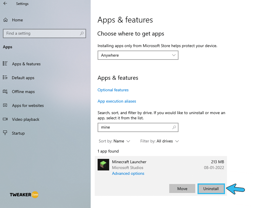The image size is (255, 208).
Task: Click the 08-01-2022 install date
Action: coord(214,168)
